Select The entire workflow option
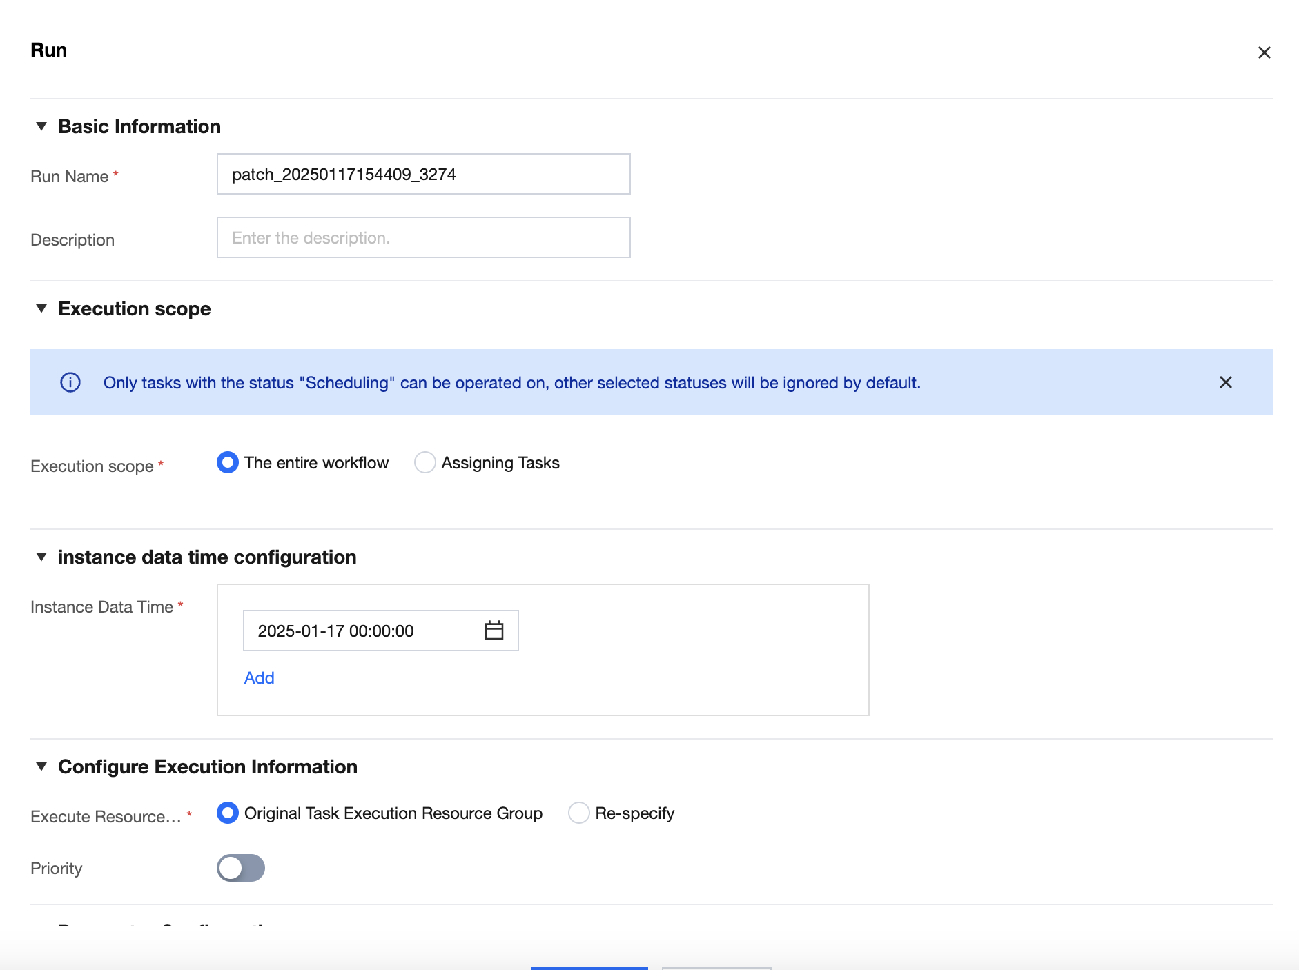This screenshot has width=1299, height=970. (228, 462)
